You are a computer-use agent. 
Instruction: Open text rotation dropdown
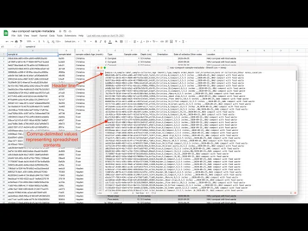[x=155, y=42]
